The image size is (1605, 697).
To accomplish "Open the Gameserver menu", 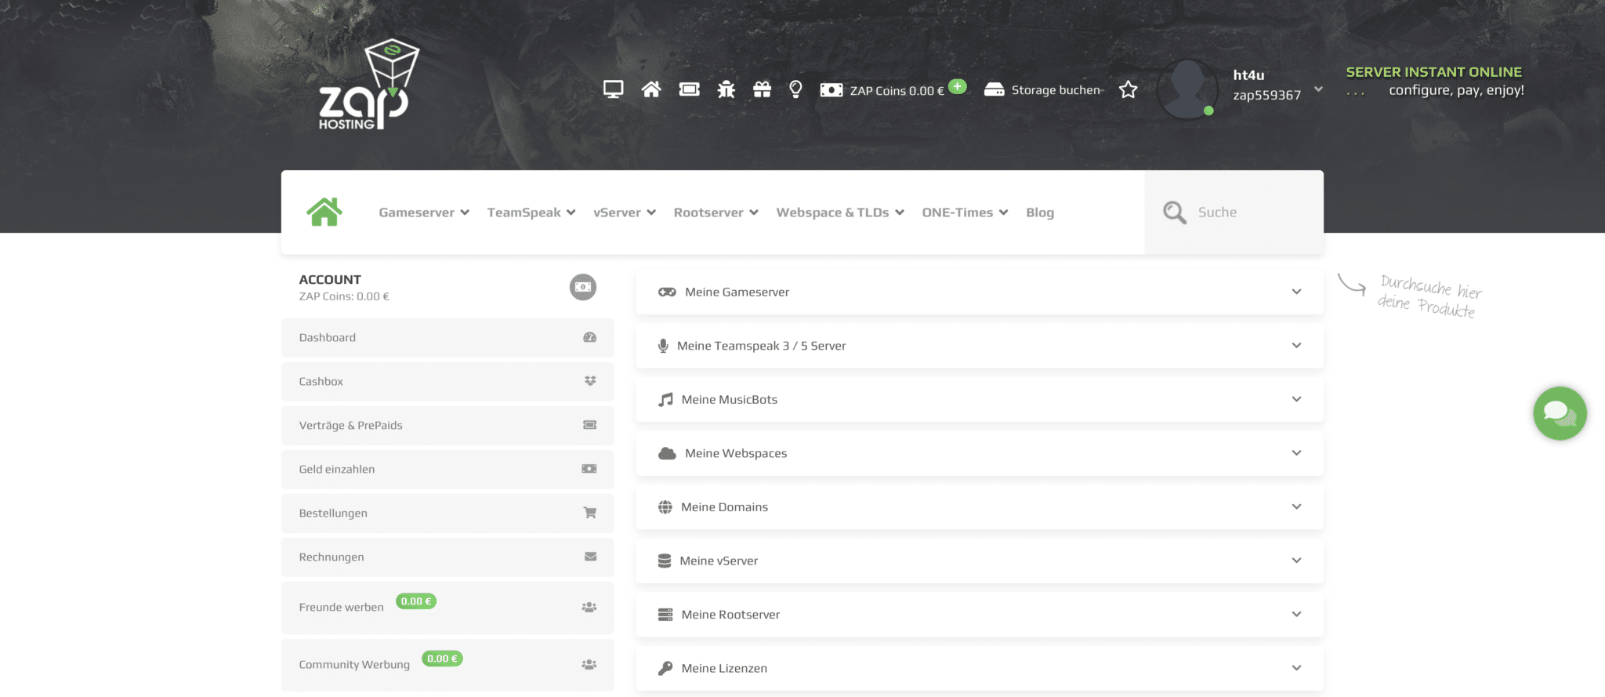I will [424, 212].
